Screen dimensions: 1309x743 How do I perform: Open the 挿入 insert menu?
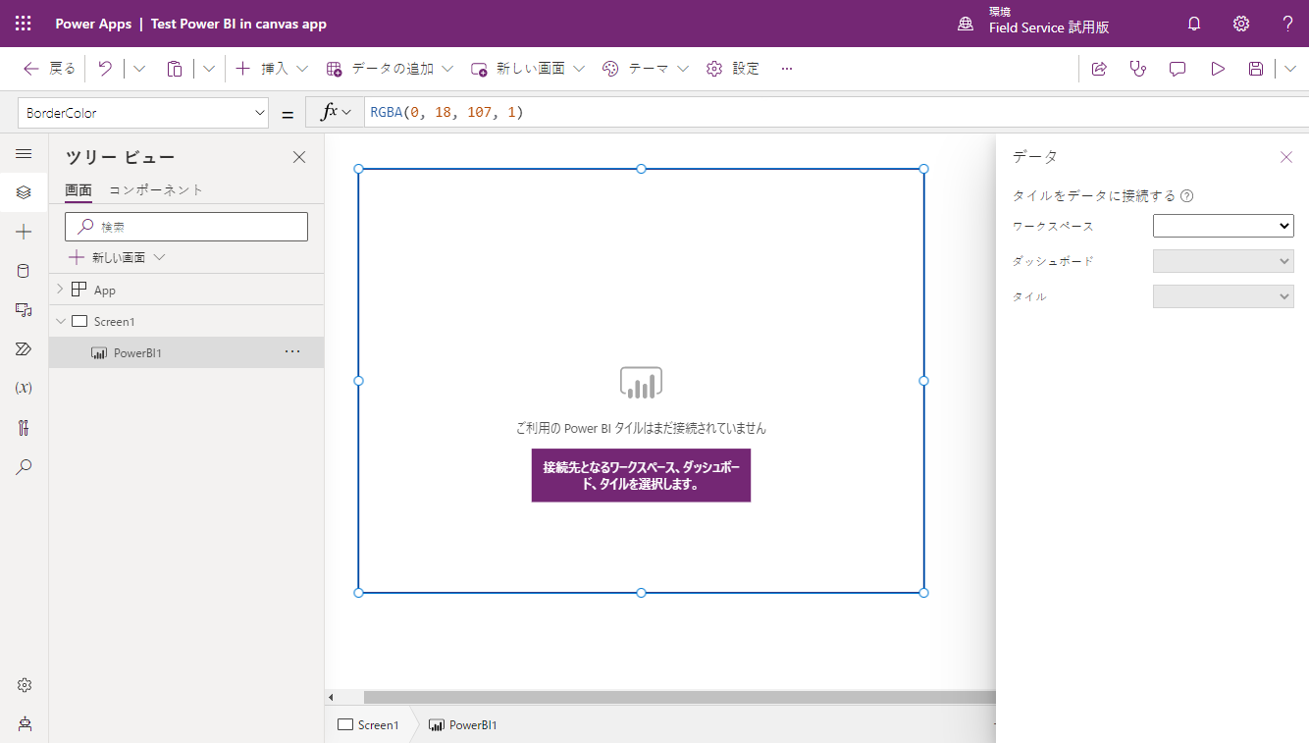[x=272, y=69]
